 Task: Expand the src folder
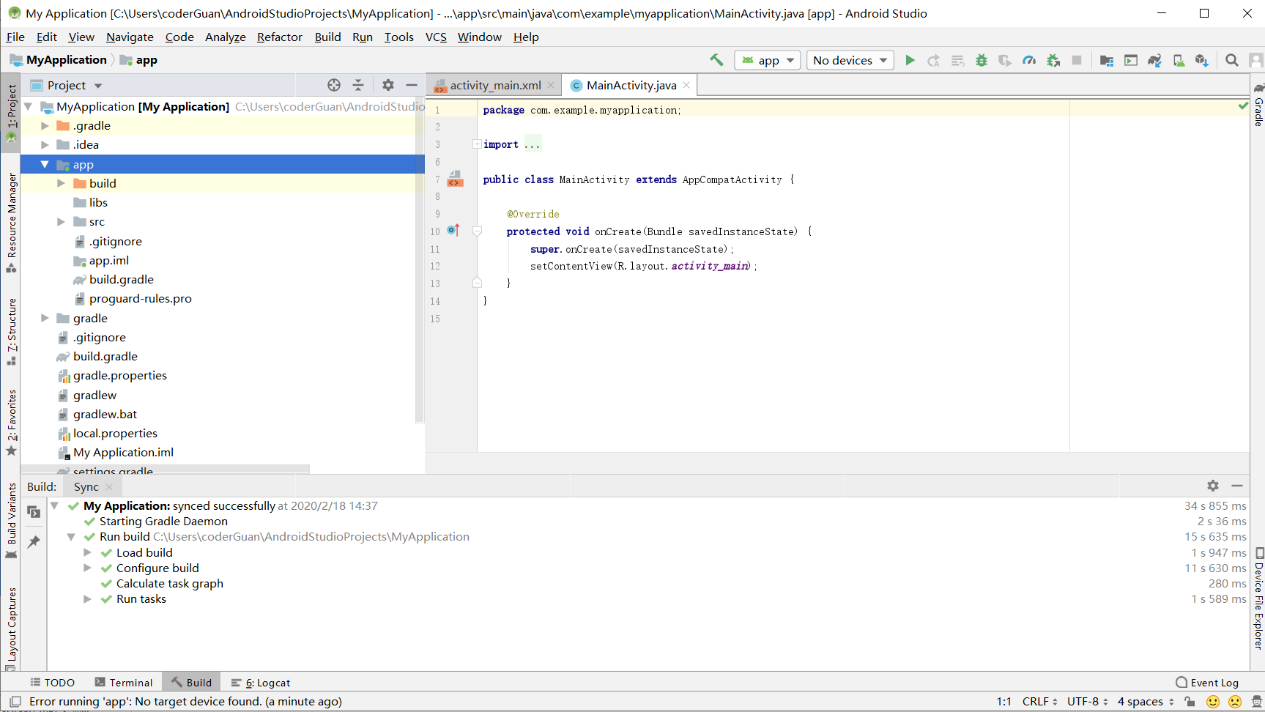(x=62, y=221)
